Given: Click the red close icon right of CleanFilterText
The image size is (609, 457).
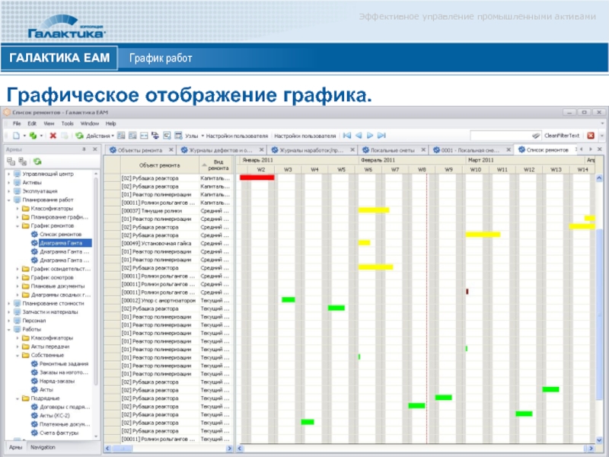Looking at the screenshot, I should tap(595, 136).
